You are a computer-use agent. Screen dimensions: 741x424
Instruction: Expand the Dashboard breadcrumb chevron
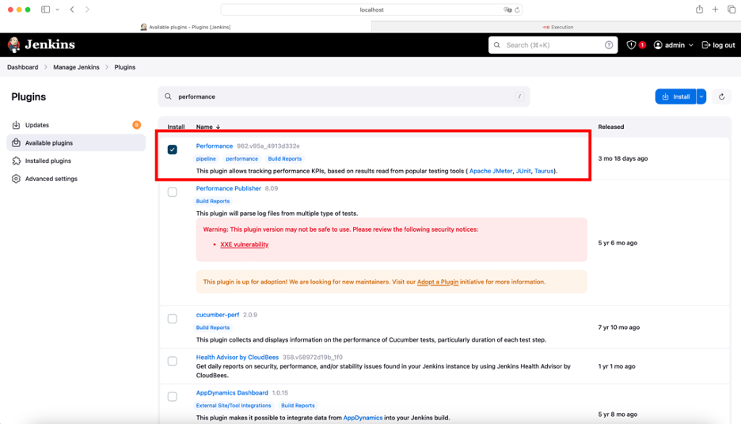(46, 67)
